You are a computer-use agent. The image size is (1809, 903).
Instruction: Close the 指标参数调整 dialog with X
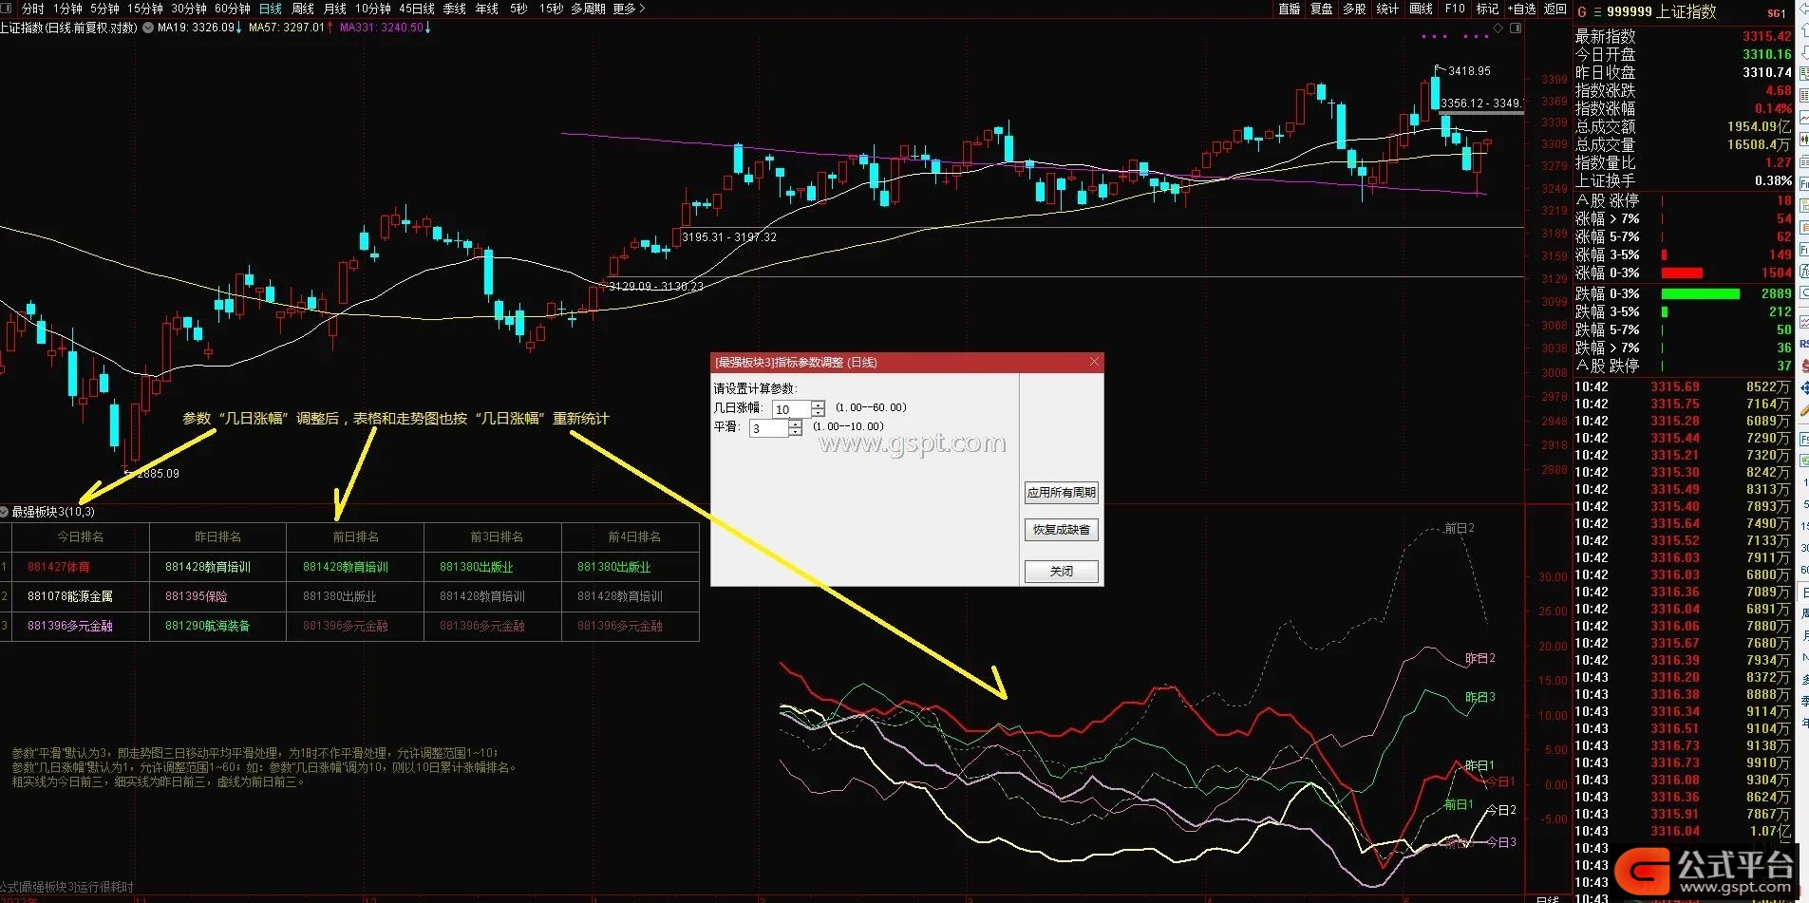click(x=1094, y=362)
